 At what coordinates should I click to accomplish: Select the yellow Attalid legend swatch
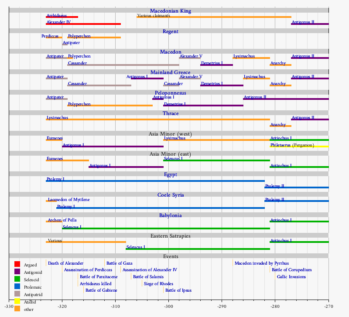(x=17, y=301)
